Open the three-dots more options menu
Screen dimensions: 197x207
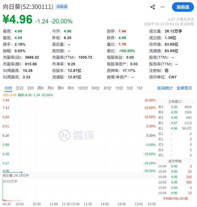163,7
